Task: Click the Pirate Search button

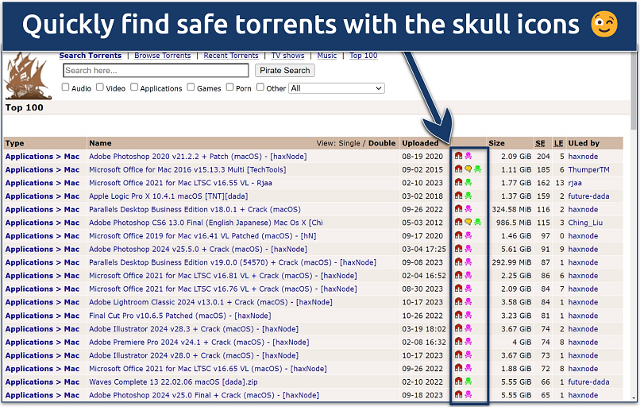Action: coord(285,70)
